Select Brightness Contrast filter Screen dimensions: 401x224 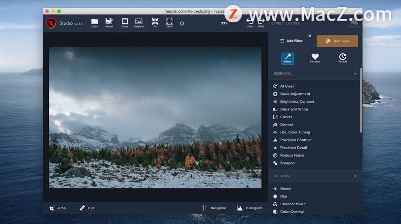tap(293, 101)
